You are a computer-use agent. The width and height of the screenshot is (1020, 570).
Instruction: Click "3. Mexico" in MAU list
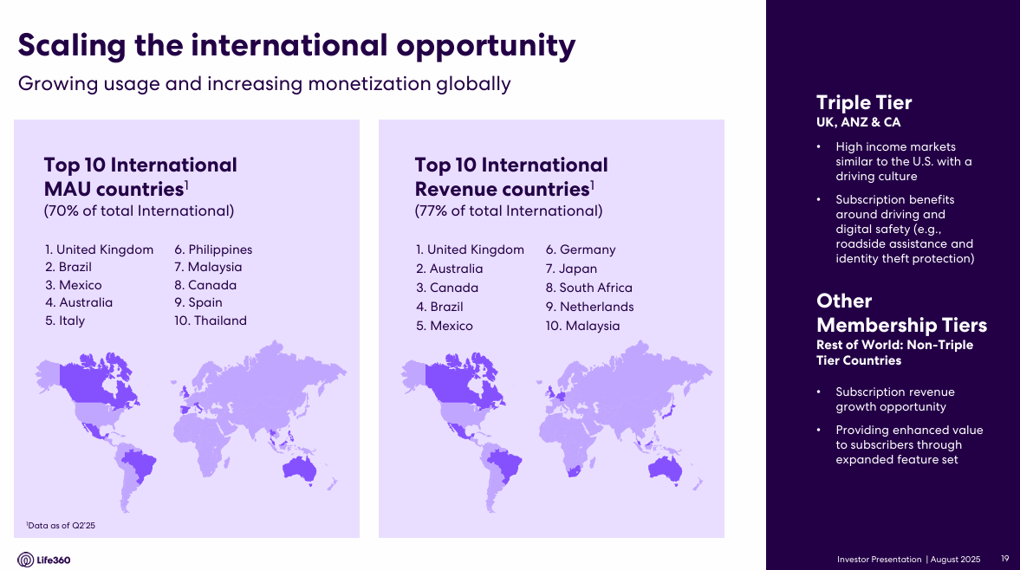click(74, 285)
